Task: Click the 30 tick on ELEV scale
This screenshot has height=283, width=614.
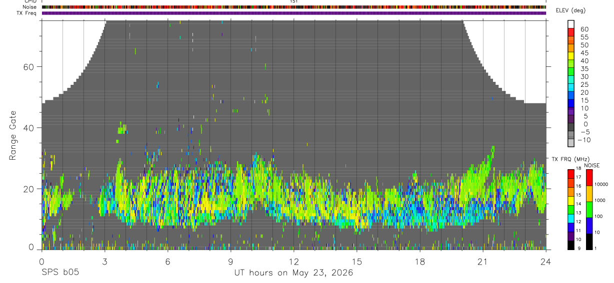Action: (x=584, y=77)
